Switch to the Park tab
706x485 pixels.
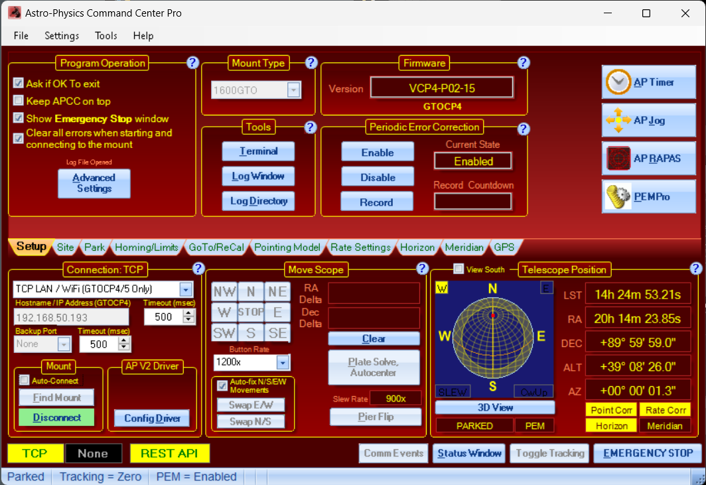point(94,247)
